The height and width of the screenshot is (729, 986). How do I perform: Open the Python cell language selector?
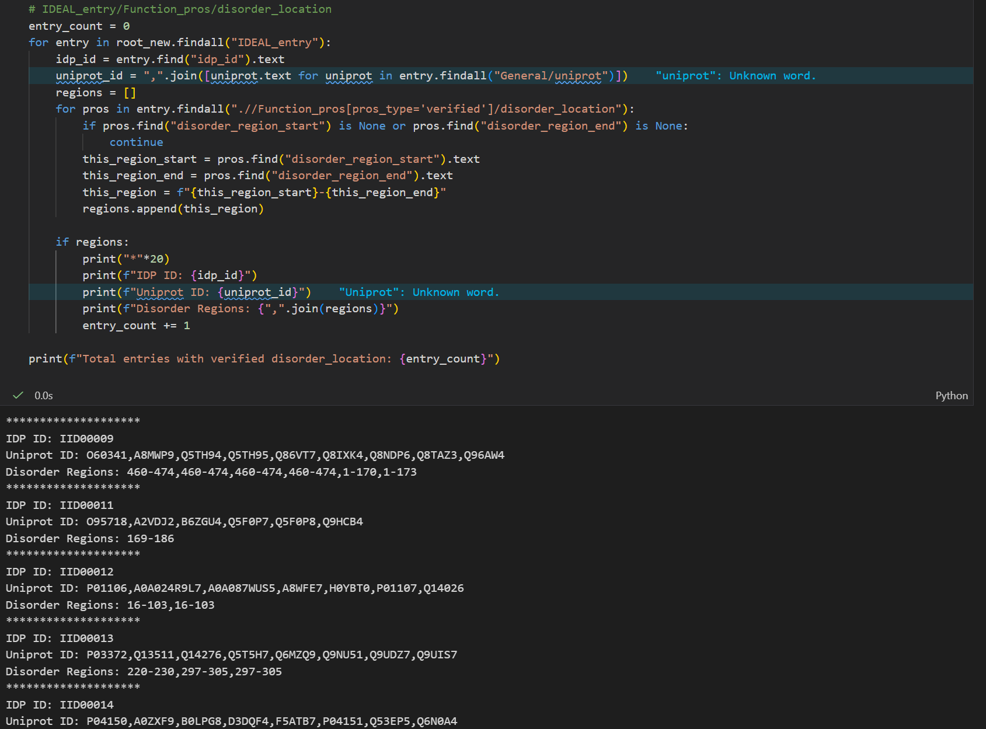pos(952,395)
